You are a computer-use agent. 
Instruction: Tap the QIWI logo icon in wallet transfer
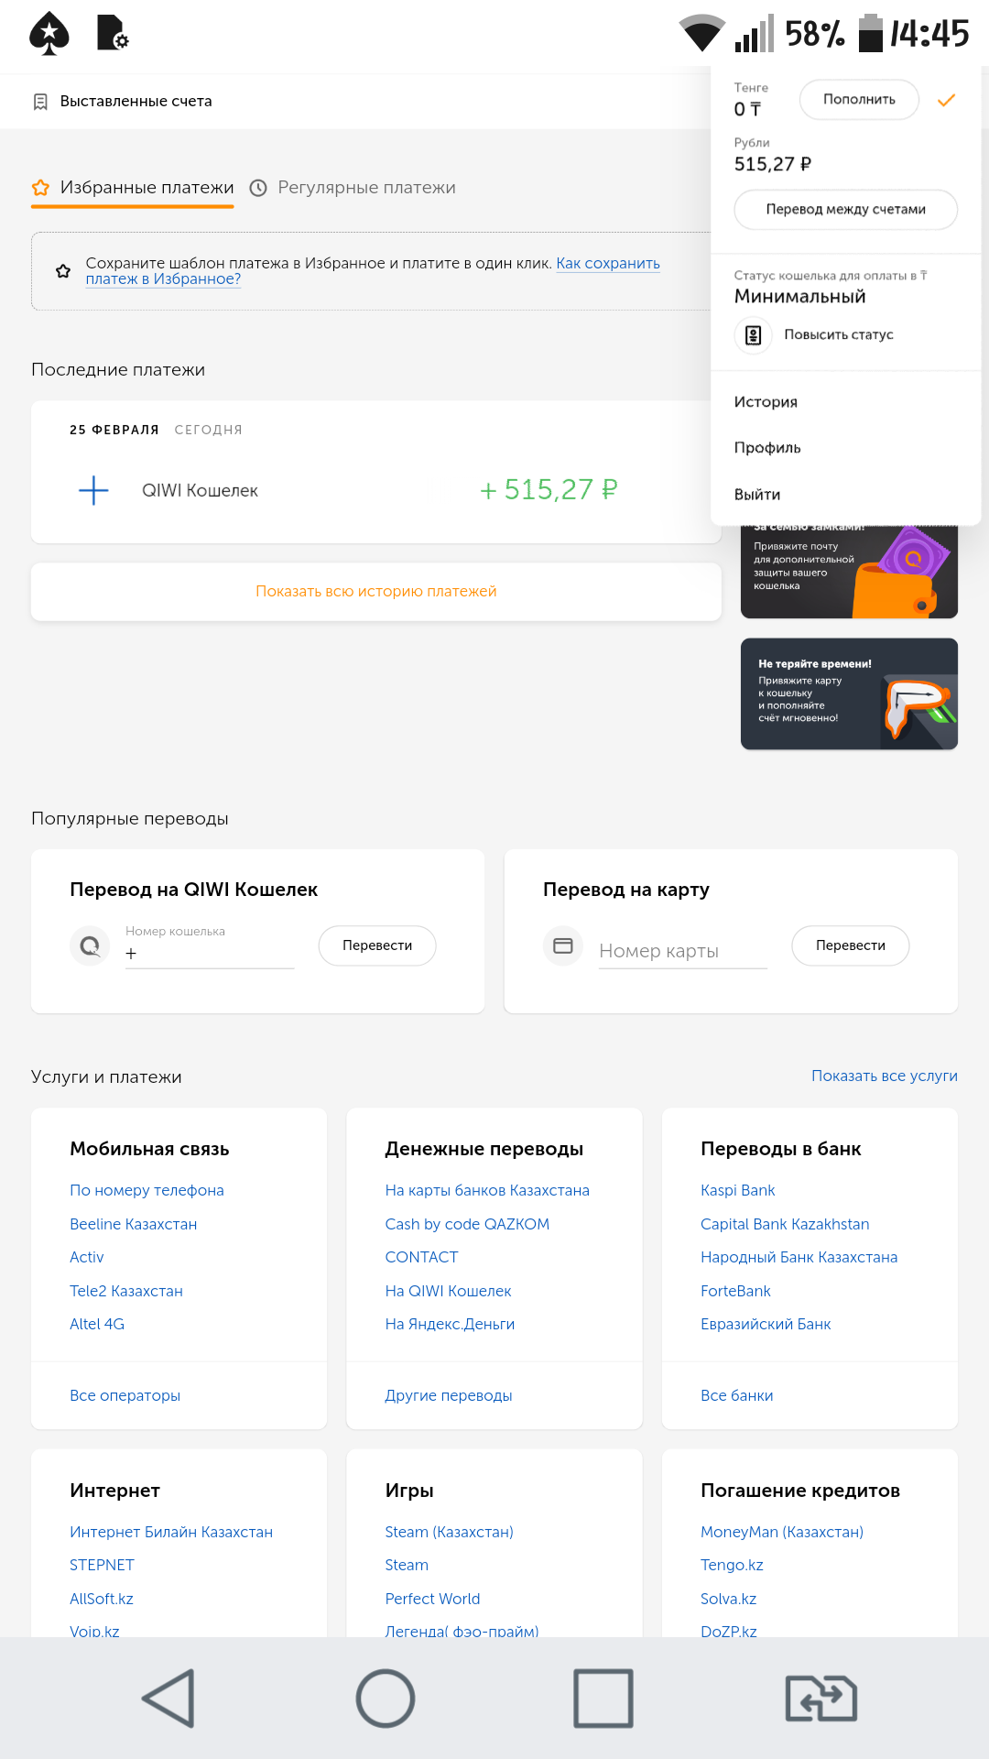point(90,945)
